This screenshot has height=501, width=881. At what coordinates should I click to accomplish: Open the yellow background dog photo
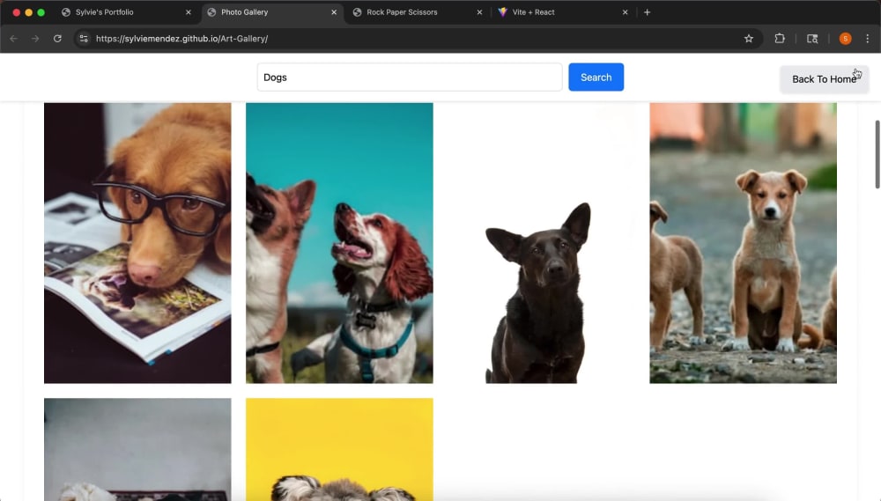point(339,449)
